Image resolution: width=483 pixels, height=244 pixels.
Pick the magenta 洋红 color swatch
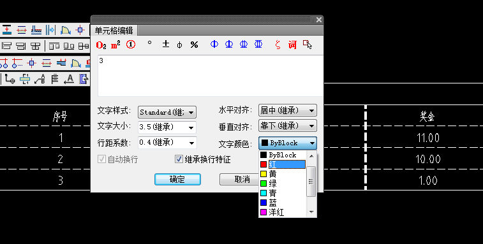pyautogui.click(x=264, y=212)
